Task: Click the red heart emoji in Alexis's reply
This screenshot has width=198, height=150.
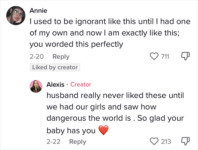Action: point(103,130)
